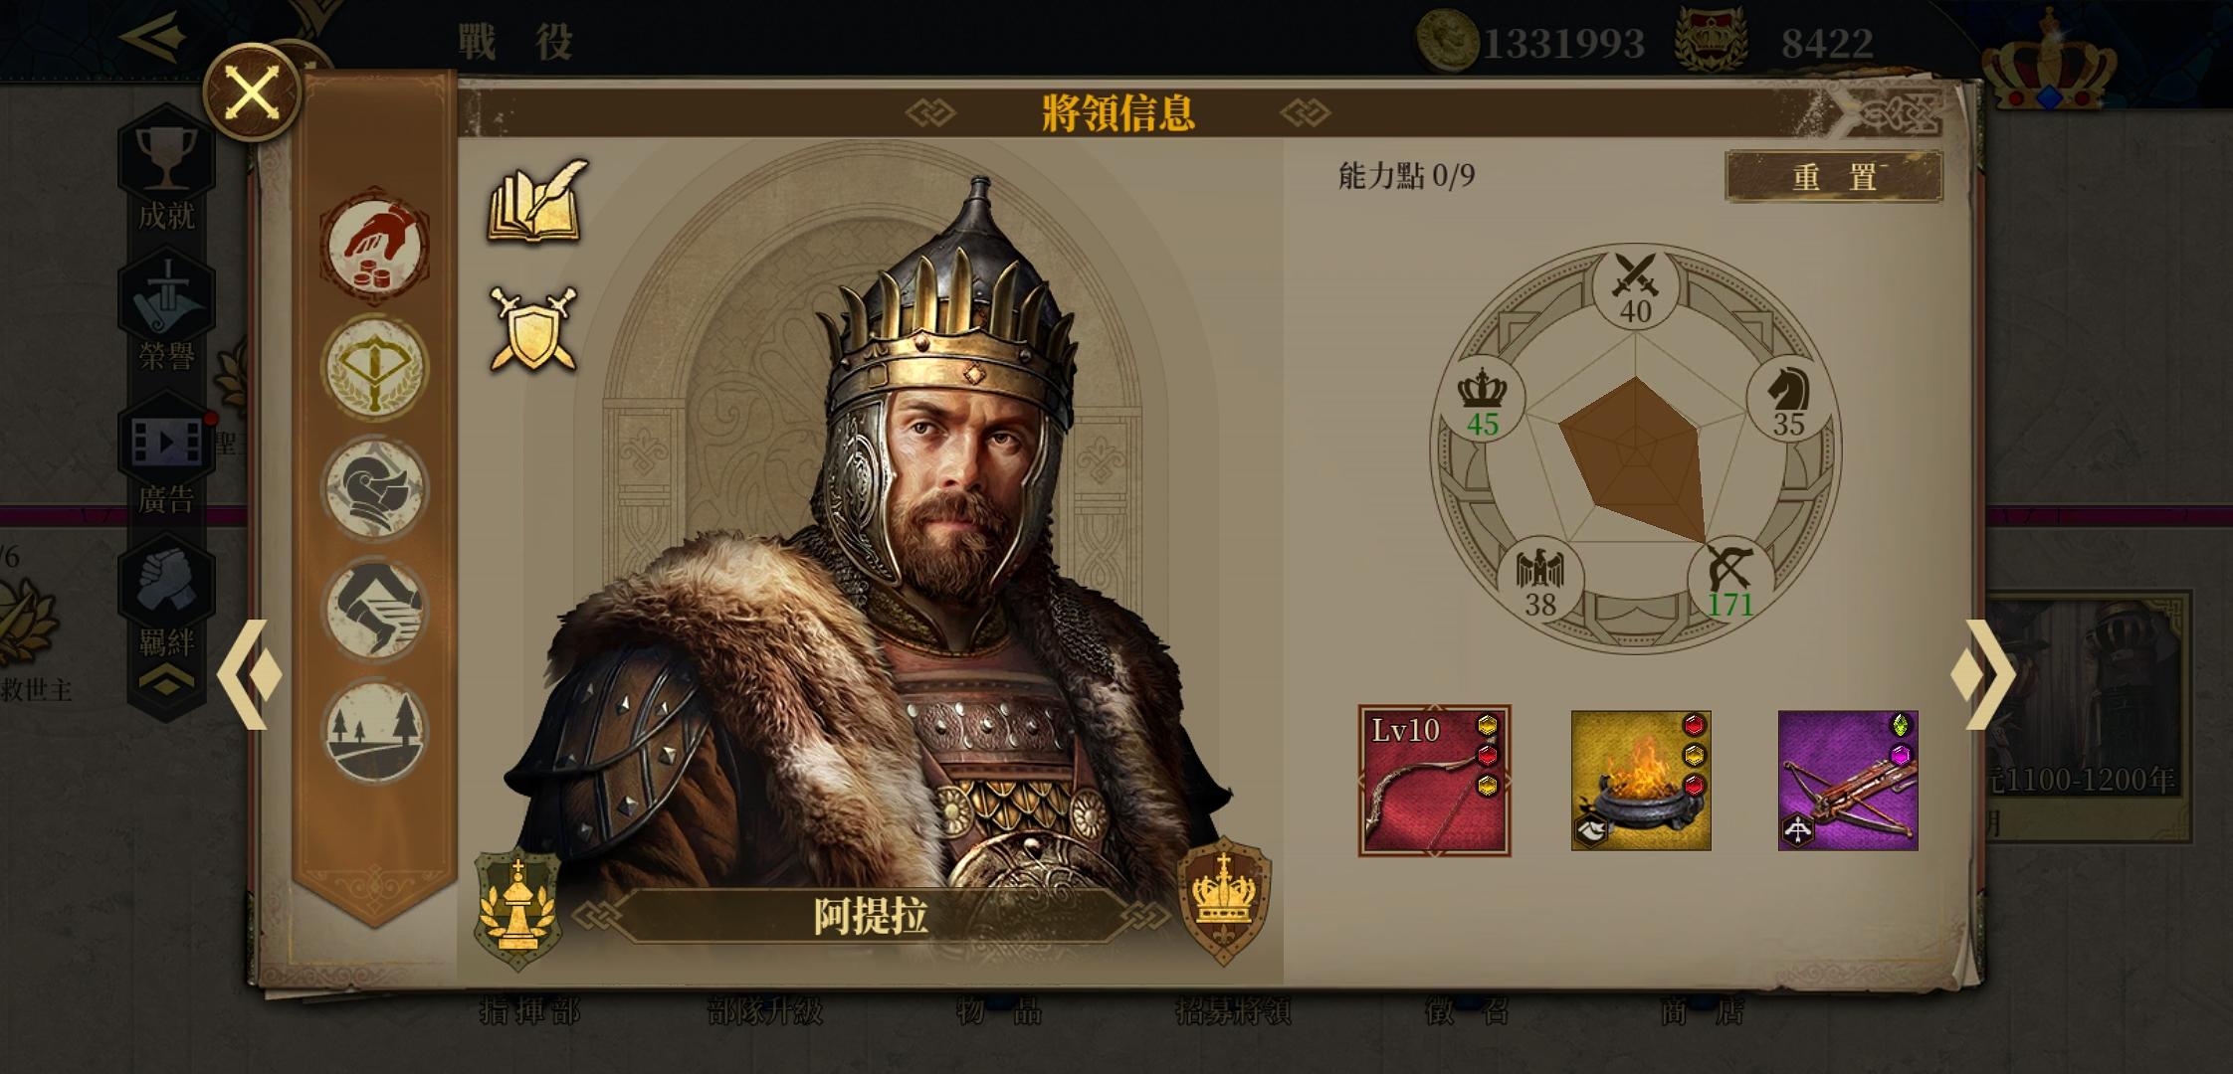Open the book and quill biography icon

click(537, 202)
